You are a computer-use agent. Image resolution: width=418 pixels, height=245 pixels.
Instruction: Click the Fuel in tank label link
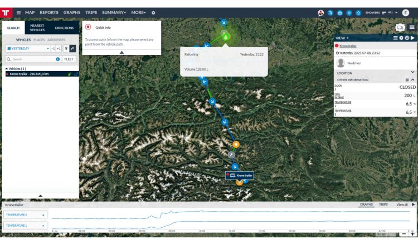tap(339, 96)
